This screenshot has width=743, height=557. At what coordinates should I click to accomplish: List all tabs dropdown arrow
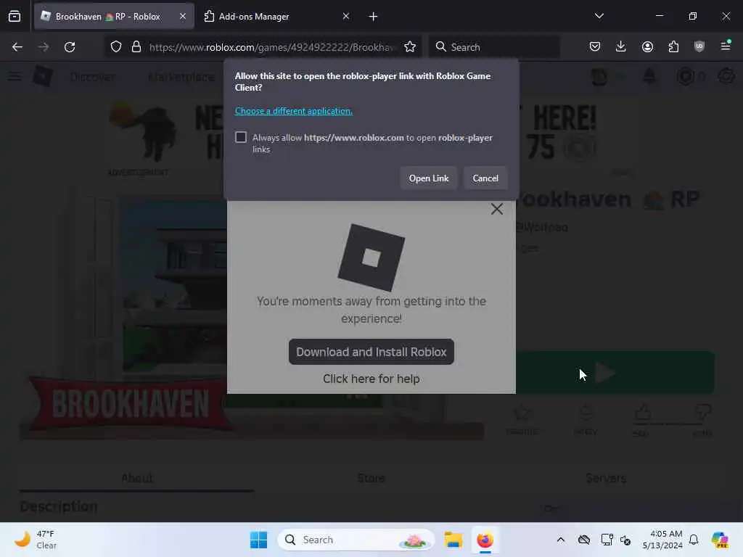click(x=599, y=16)
